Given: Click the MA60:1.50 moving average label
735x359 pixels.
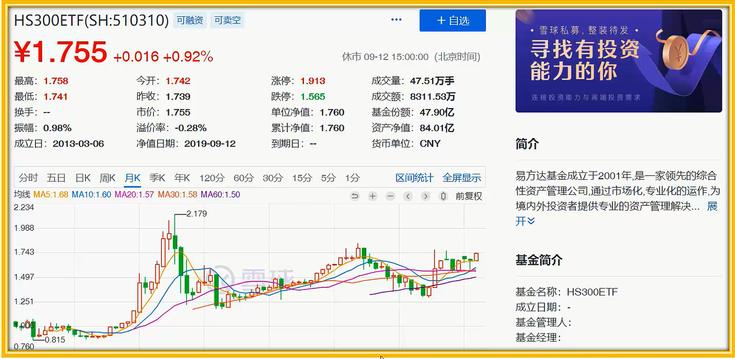Looking at the screenshot, I should (220, 194).
